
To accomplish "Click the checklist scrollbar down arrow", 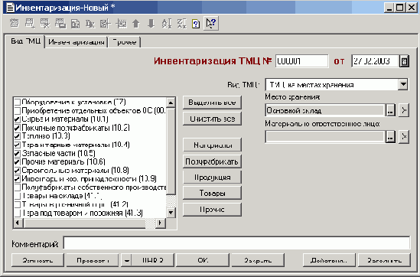I will click(x=171, y=213).
